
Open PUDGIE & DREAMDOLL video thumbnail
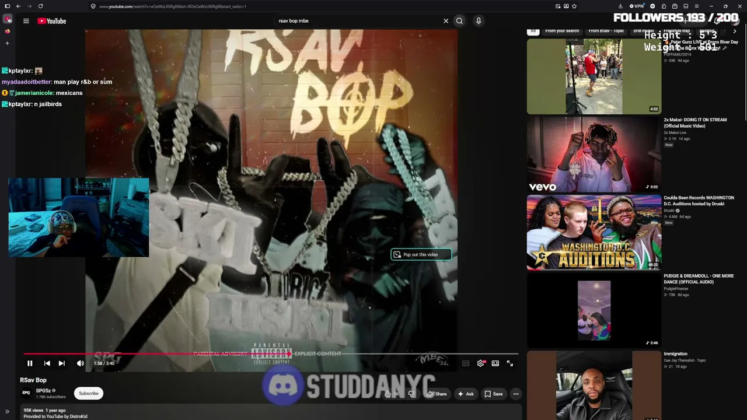point(594,310)
